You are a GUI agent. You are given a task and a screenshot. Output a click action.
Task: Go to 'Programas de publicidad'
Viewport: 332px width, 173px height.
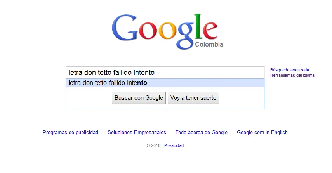(x=71, y=132)
